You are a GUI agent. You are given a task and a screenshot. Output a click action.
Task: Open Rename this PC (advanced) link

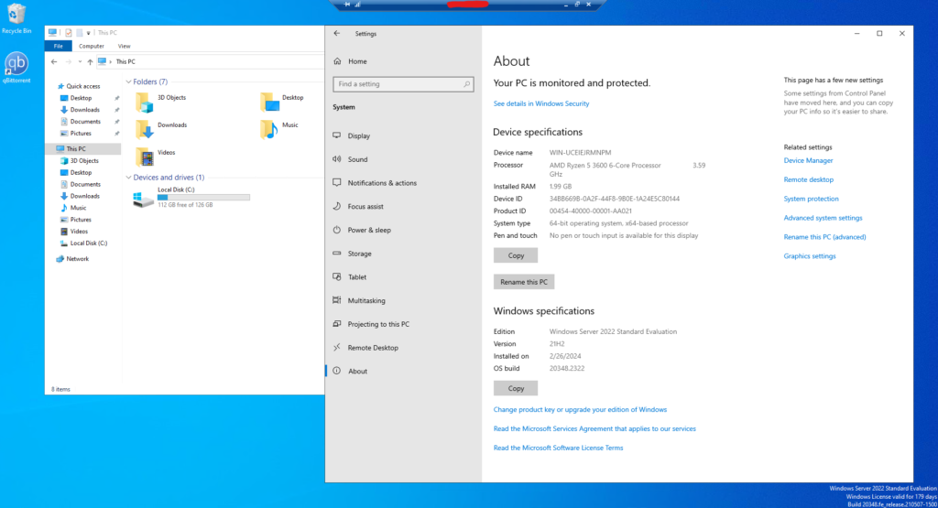point(824,237)
